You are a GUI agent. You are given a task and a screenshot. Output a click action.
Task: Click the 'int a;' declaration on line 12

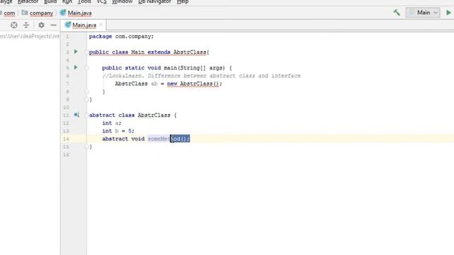111,123
